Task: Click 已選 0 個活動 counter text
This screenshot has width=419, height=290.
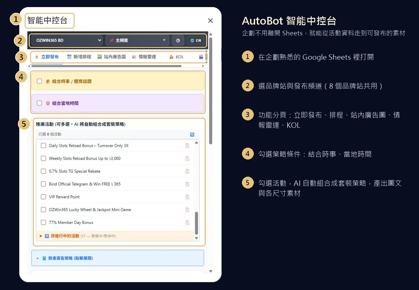Action: (50, 134)
